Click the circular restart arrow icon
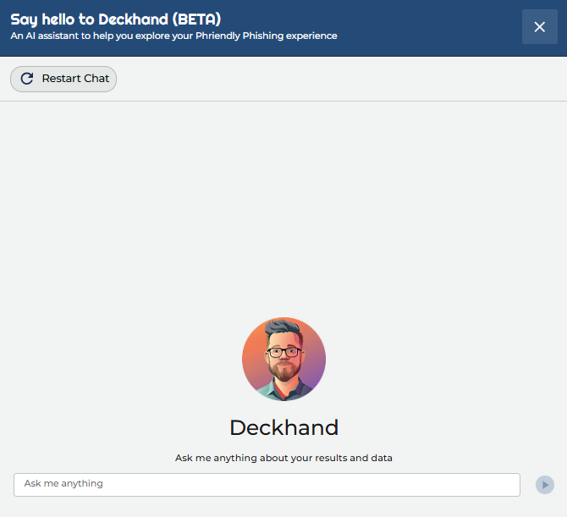Viewport: 567px width, 517px height. click(x=27, y=79)
